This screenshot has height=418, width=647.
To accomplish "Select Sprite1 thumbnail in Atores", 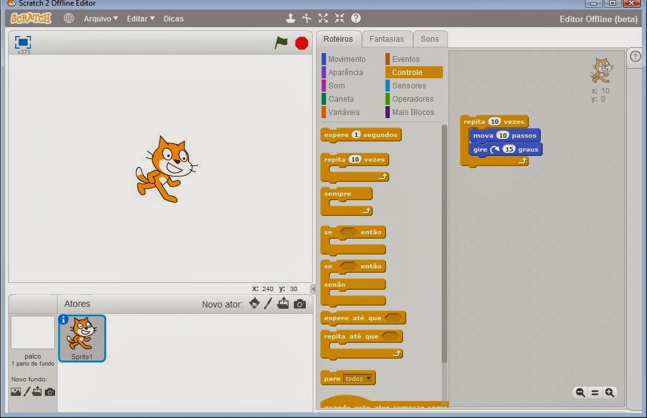I will click(x=82, y=338).
